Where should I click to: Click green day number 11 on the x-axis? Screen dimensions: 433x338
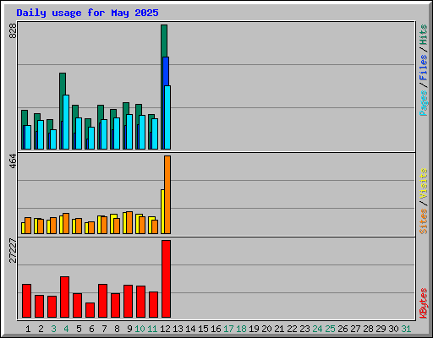pyautogui.click(x=152, y=329)
